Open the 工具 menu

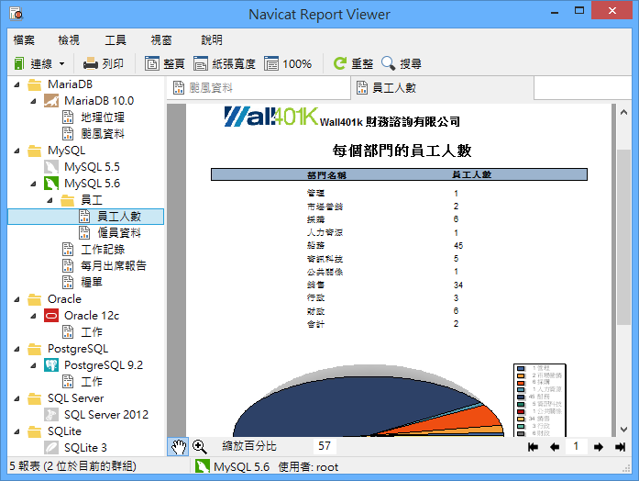tap(116, 40)
